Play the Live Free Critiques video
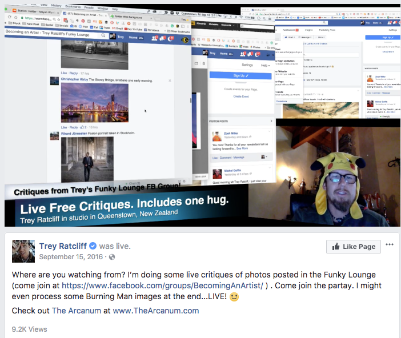This screenshot has height=338, width=401. pos(202,115)
